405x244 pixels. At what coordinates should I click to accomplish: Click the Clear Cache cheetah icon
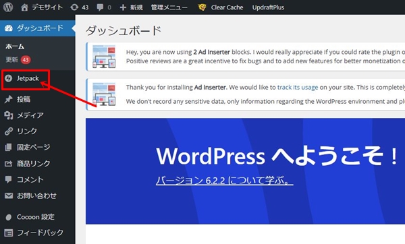(x=202, y=7)
